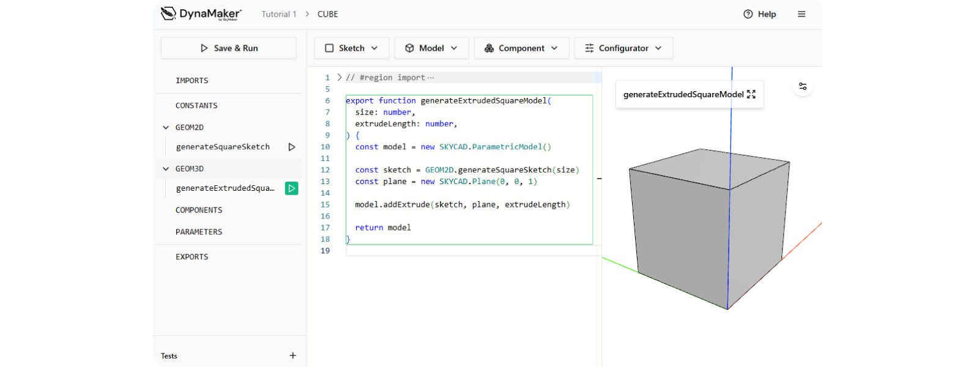Open the Model dropdown
The width and height of the screenshot is (979, 367).
431,48
